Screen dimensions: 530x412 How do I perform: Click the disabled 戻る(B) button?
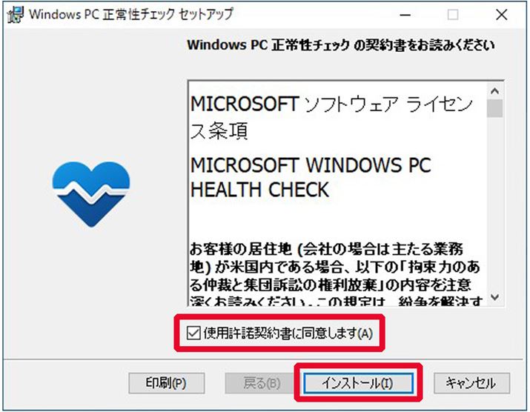(262, 383)
